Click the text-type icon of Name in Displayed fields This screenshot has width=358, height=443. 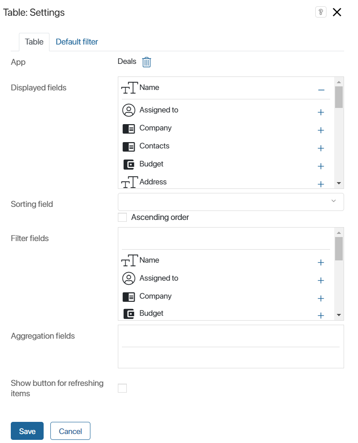tap(130, 88)
